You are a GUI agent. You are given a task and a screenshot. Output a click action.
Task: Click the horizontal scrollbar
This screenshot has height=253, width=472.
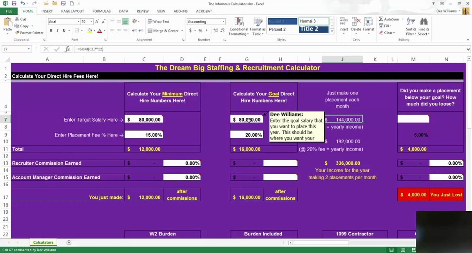321,242
